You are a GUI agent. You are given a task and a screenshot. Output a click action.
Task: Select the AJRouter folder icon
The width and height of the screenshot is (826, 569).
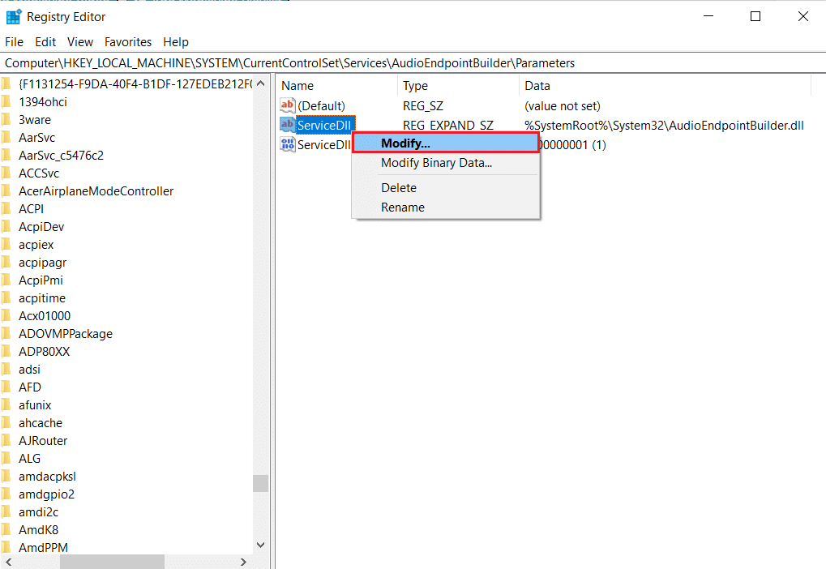tap(6, 441)
